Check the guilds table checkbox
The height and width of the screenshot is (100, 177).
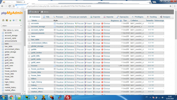point(29,50)
